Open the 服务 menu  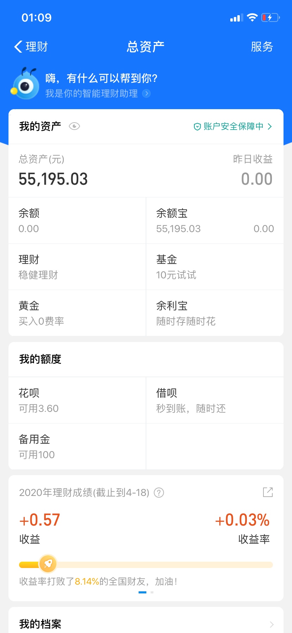(262, 47)
